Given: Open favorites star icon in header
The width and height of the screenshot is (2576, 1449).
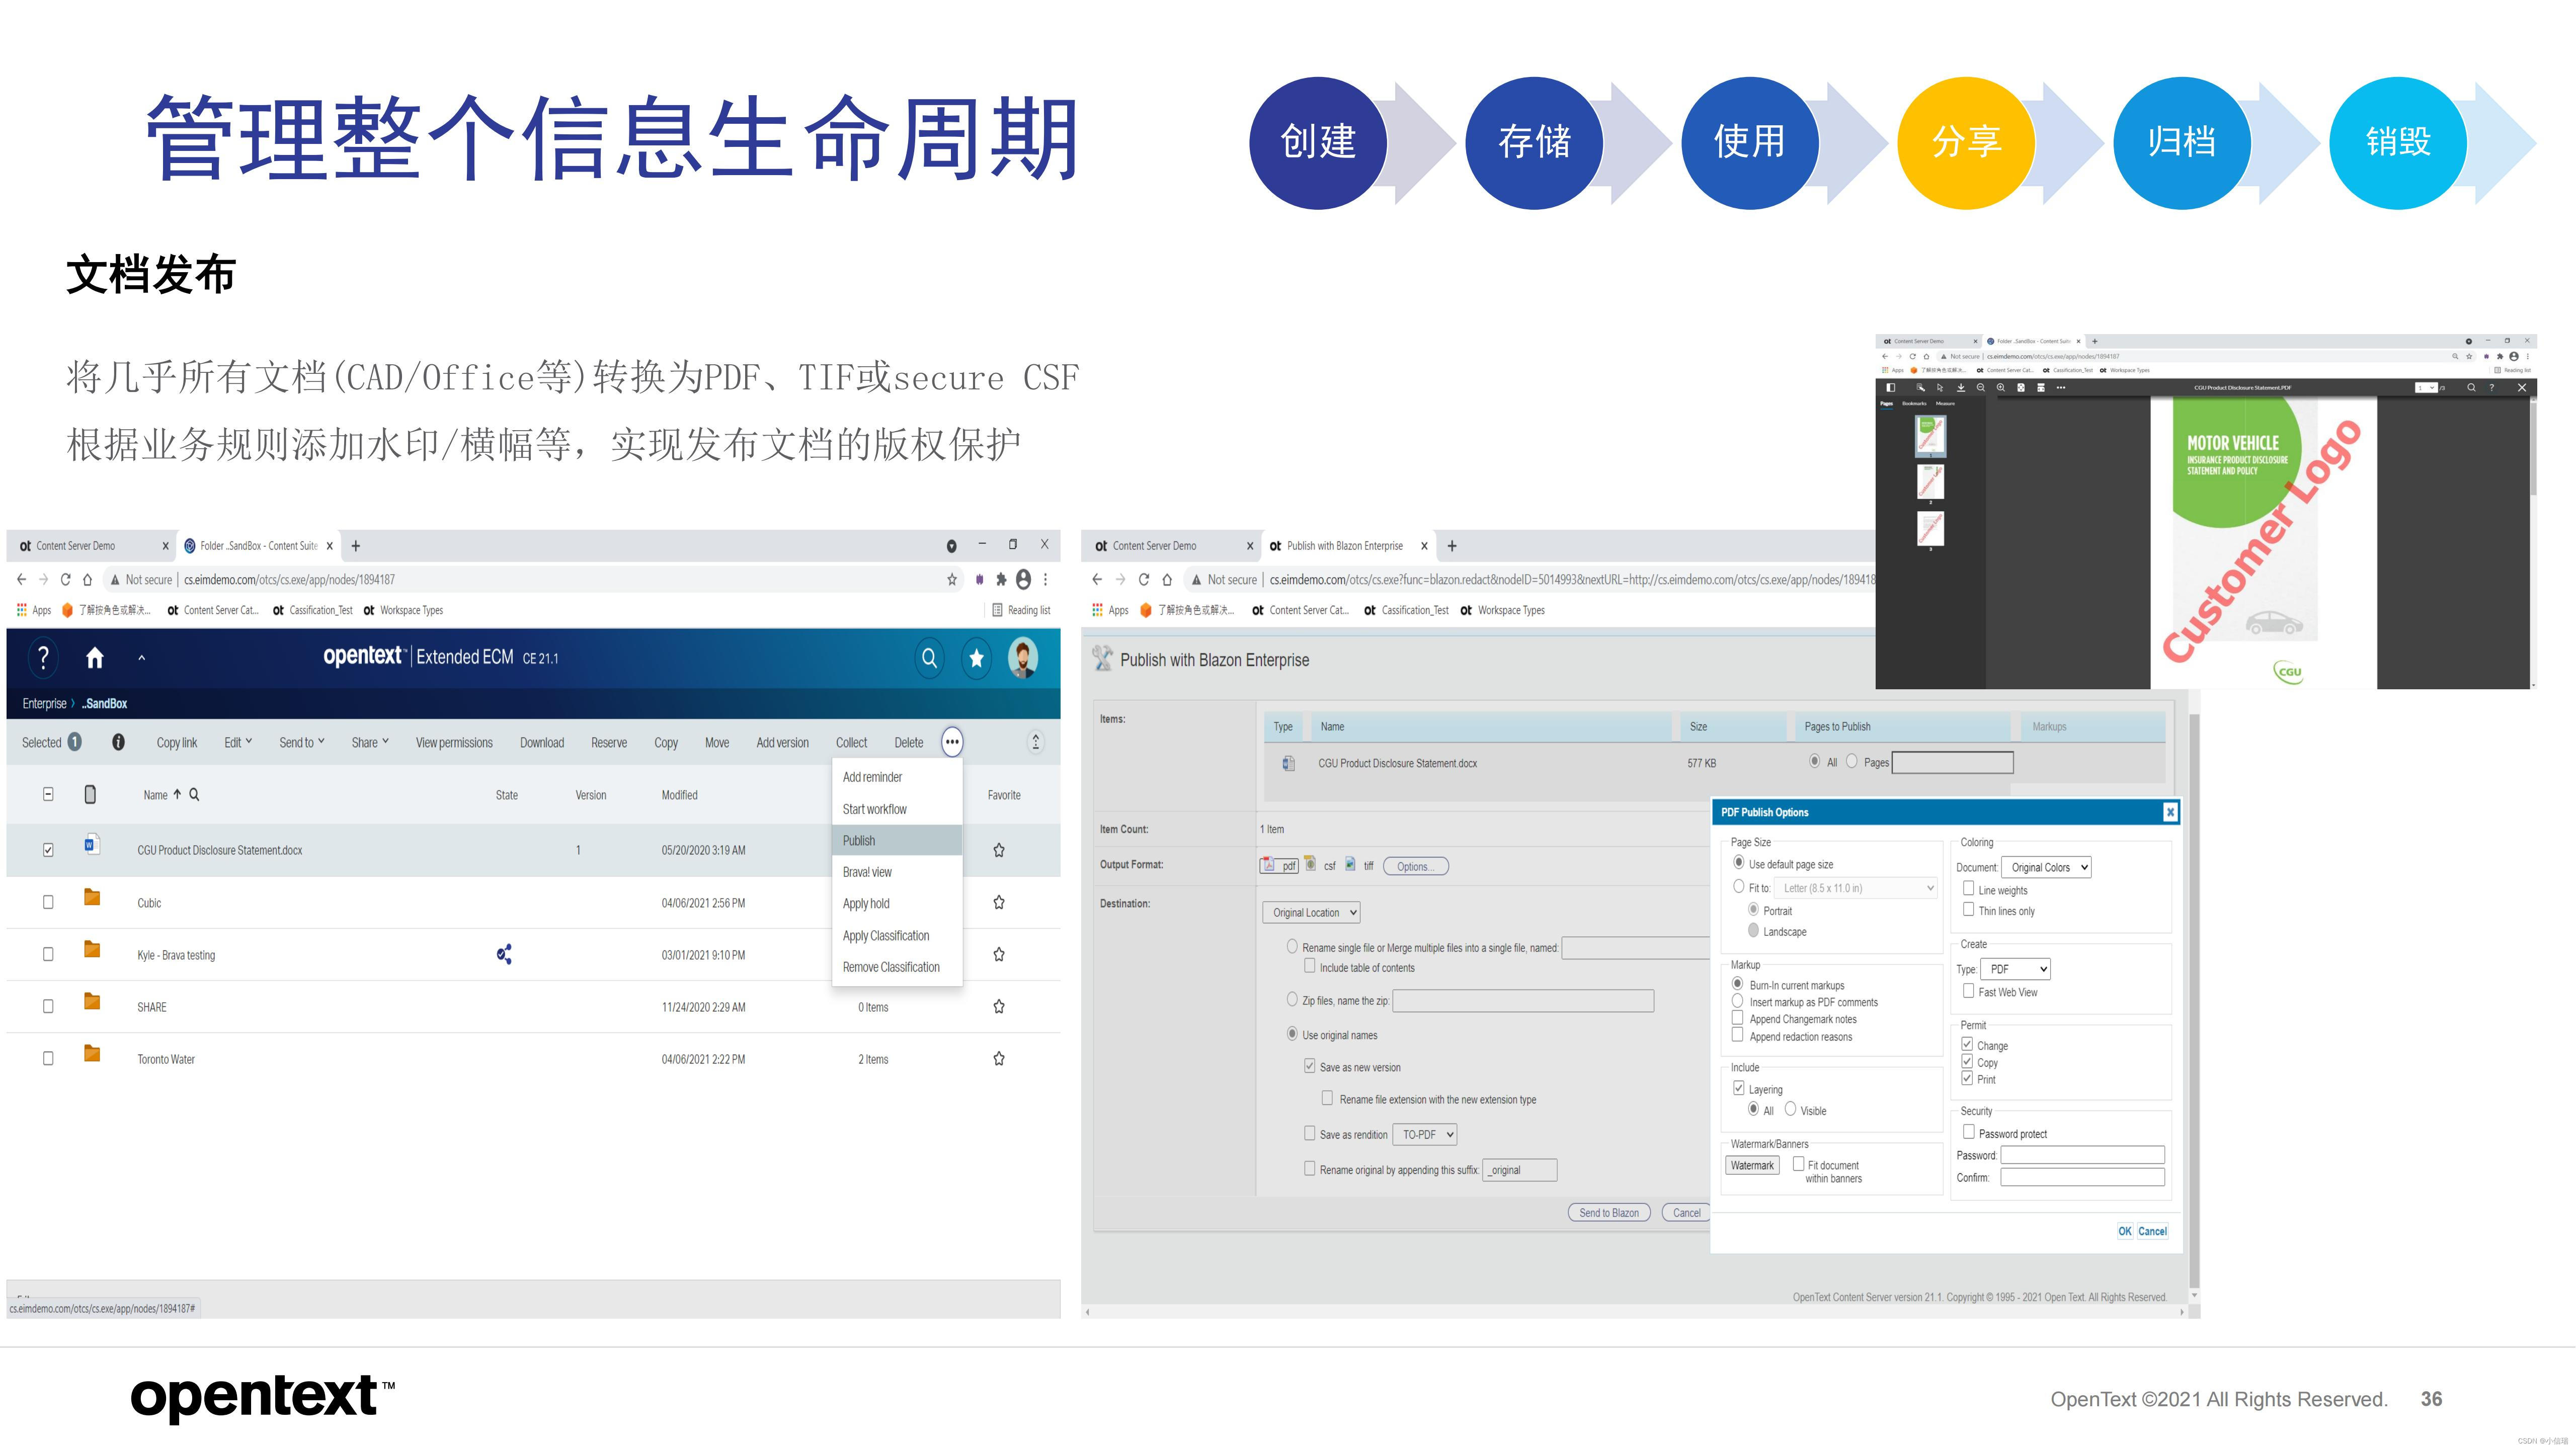Looking at the screenshot, I should click(x=976, y=657).
